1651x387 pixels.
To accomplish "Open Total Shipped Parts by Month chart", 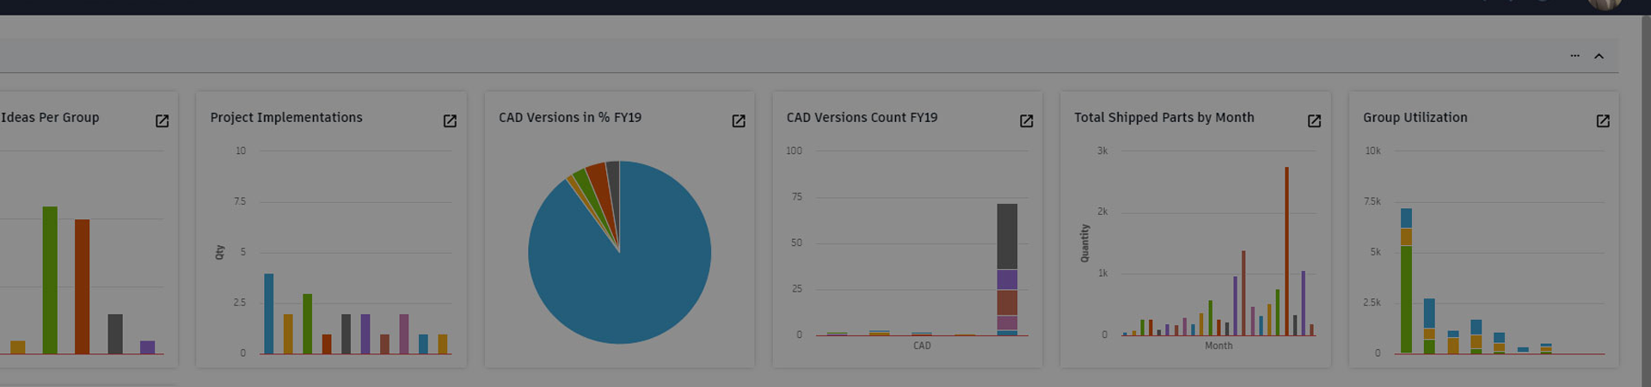I will (x=1315, y=121).
